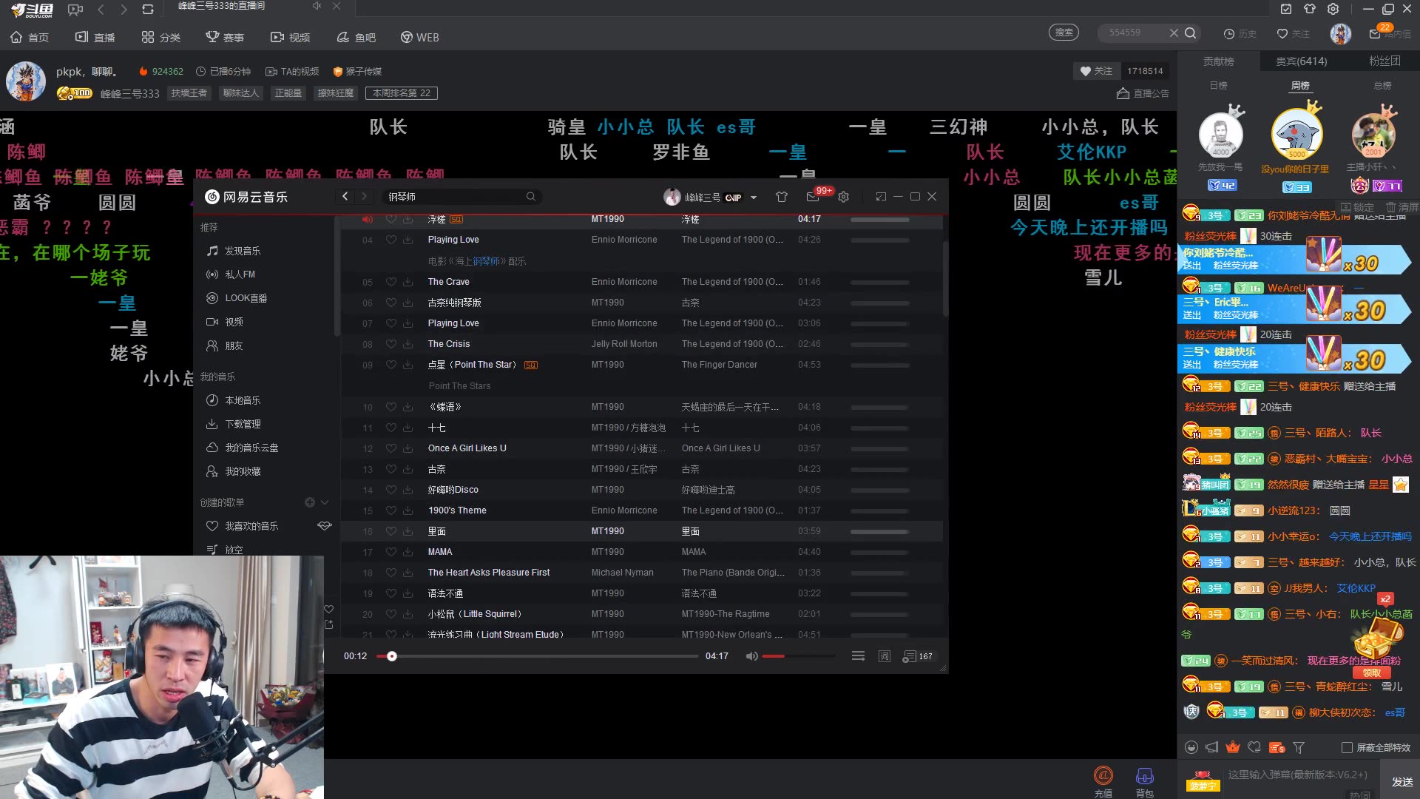This screenshot has height=799, width=1420.
Task: Open the Douyu 首页 tab
Action: click(30, 37)
